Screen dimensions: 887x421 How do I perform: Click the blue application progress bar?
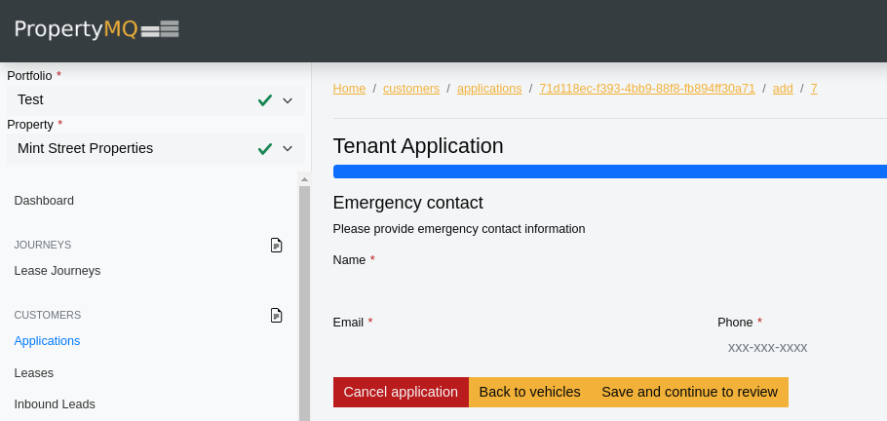coord(609,172)
